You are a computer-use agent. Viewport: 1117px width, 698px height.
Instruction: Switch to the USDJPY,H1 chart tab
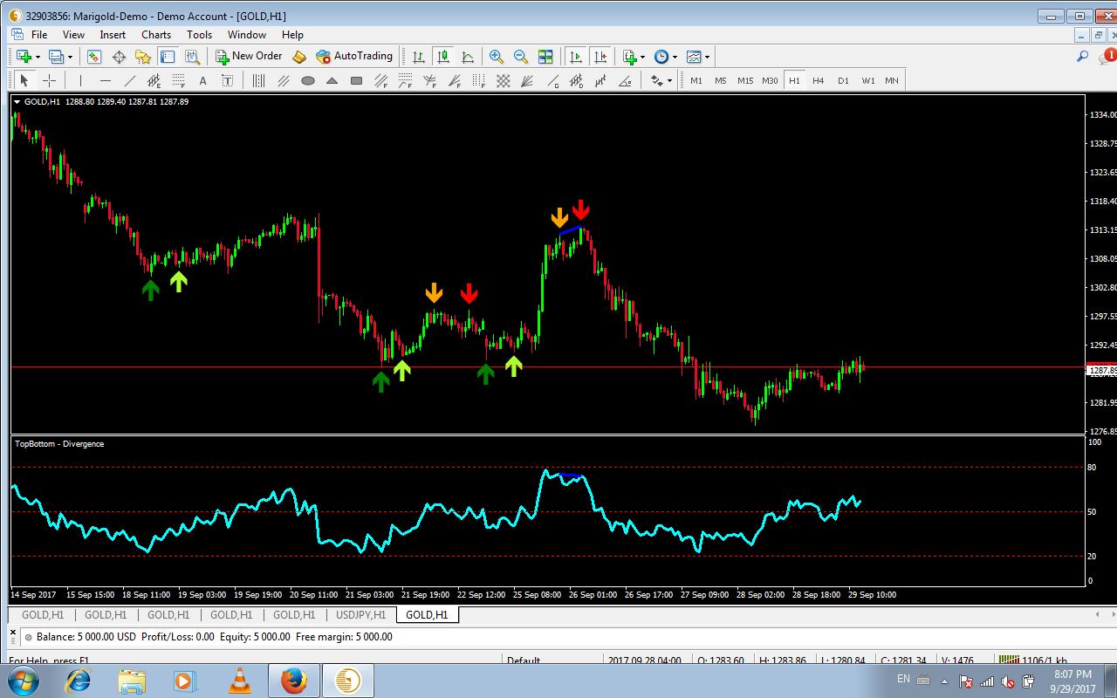(360, 615)
